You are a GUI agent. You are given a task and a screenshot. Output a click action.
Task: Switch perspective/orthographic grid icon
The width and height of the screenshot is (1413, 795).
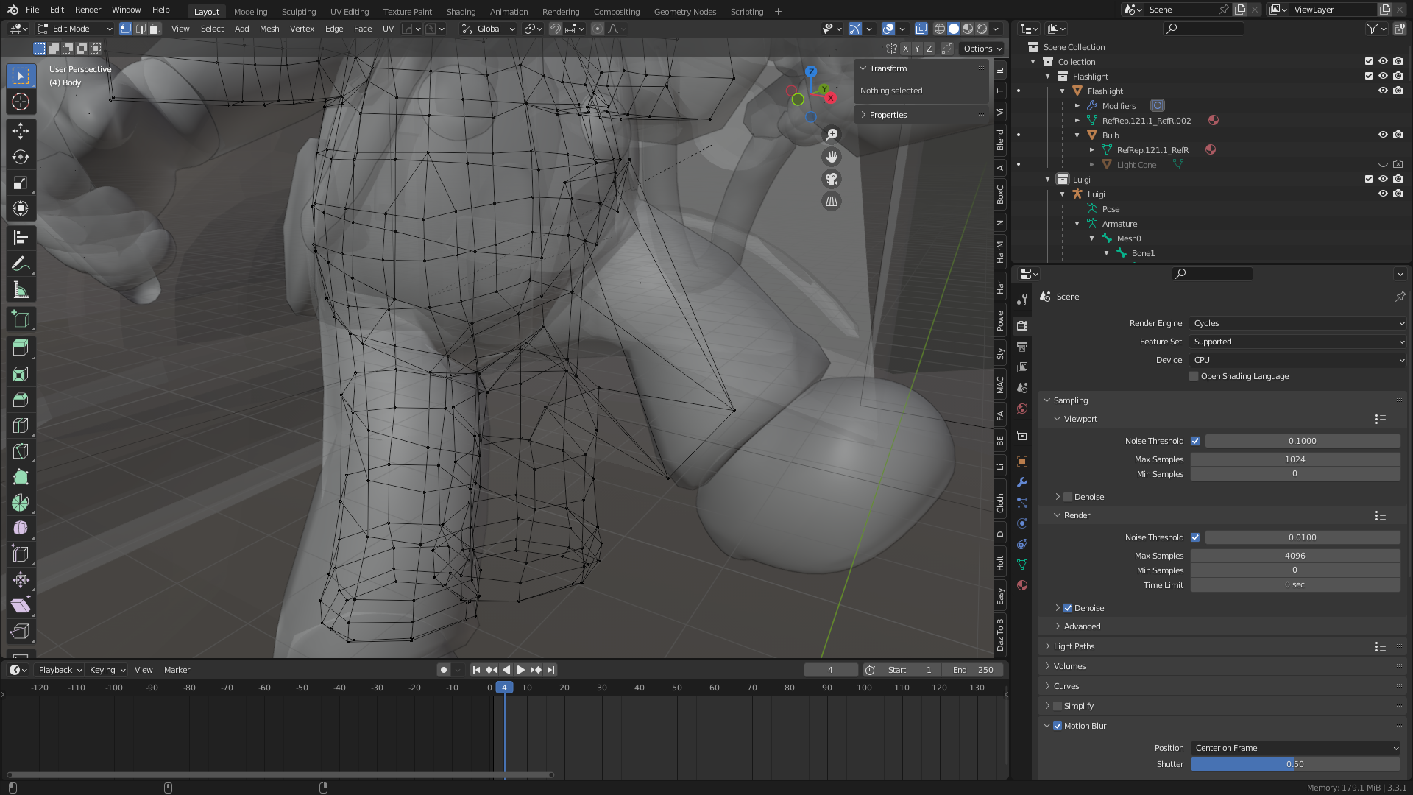tap(832, 201)
